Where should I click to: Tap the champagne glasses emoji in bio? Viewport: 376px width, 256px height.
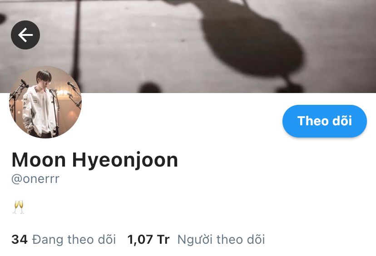19,207
